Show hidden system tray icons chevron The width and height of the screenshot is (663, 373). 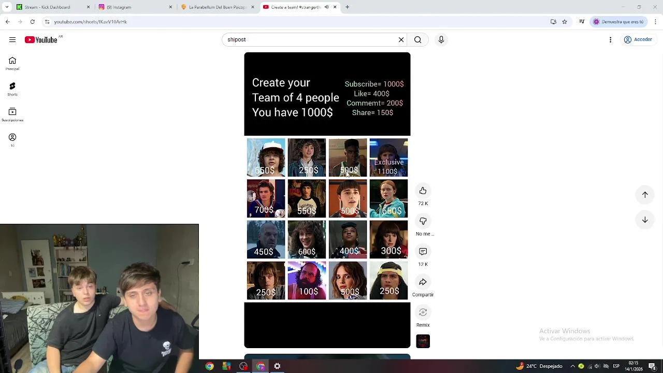[573, 366]
